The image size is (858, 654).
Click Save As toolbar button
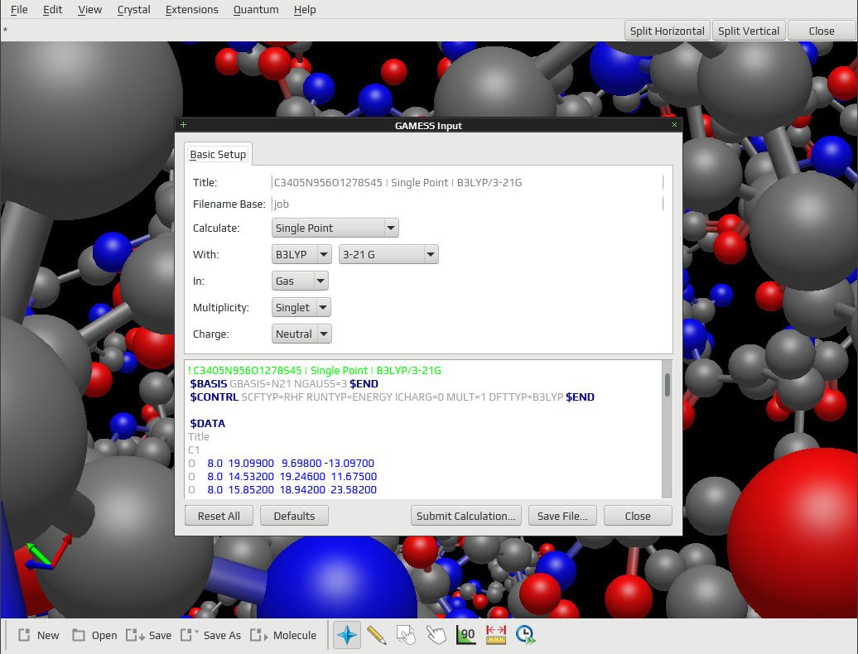coord(210,636)
